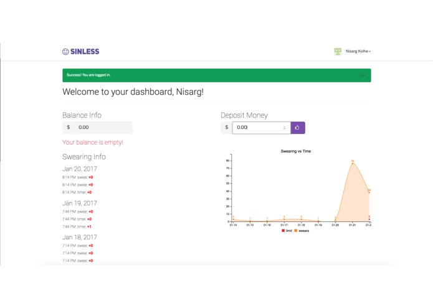Dismiss the green login success alert
This screenshot has height=308, width=433.
coord(363,75)
